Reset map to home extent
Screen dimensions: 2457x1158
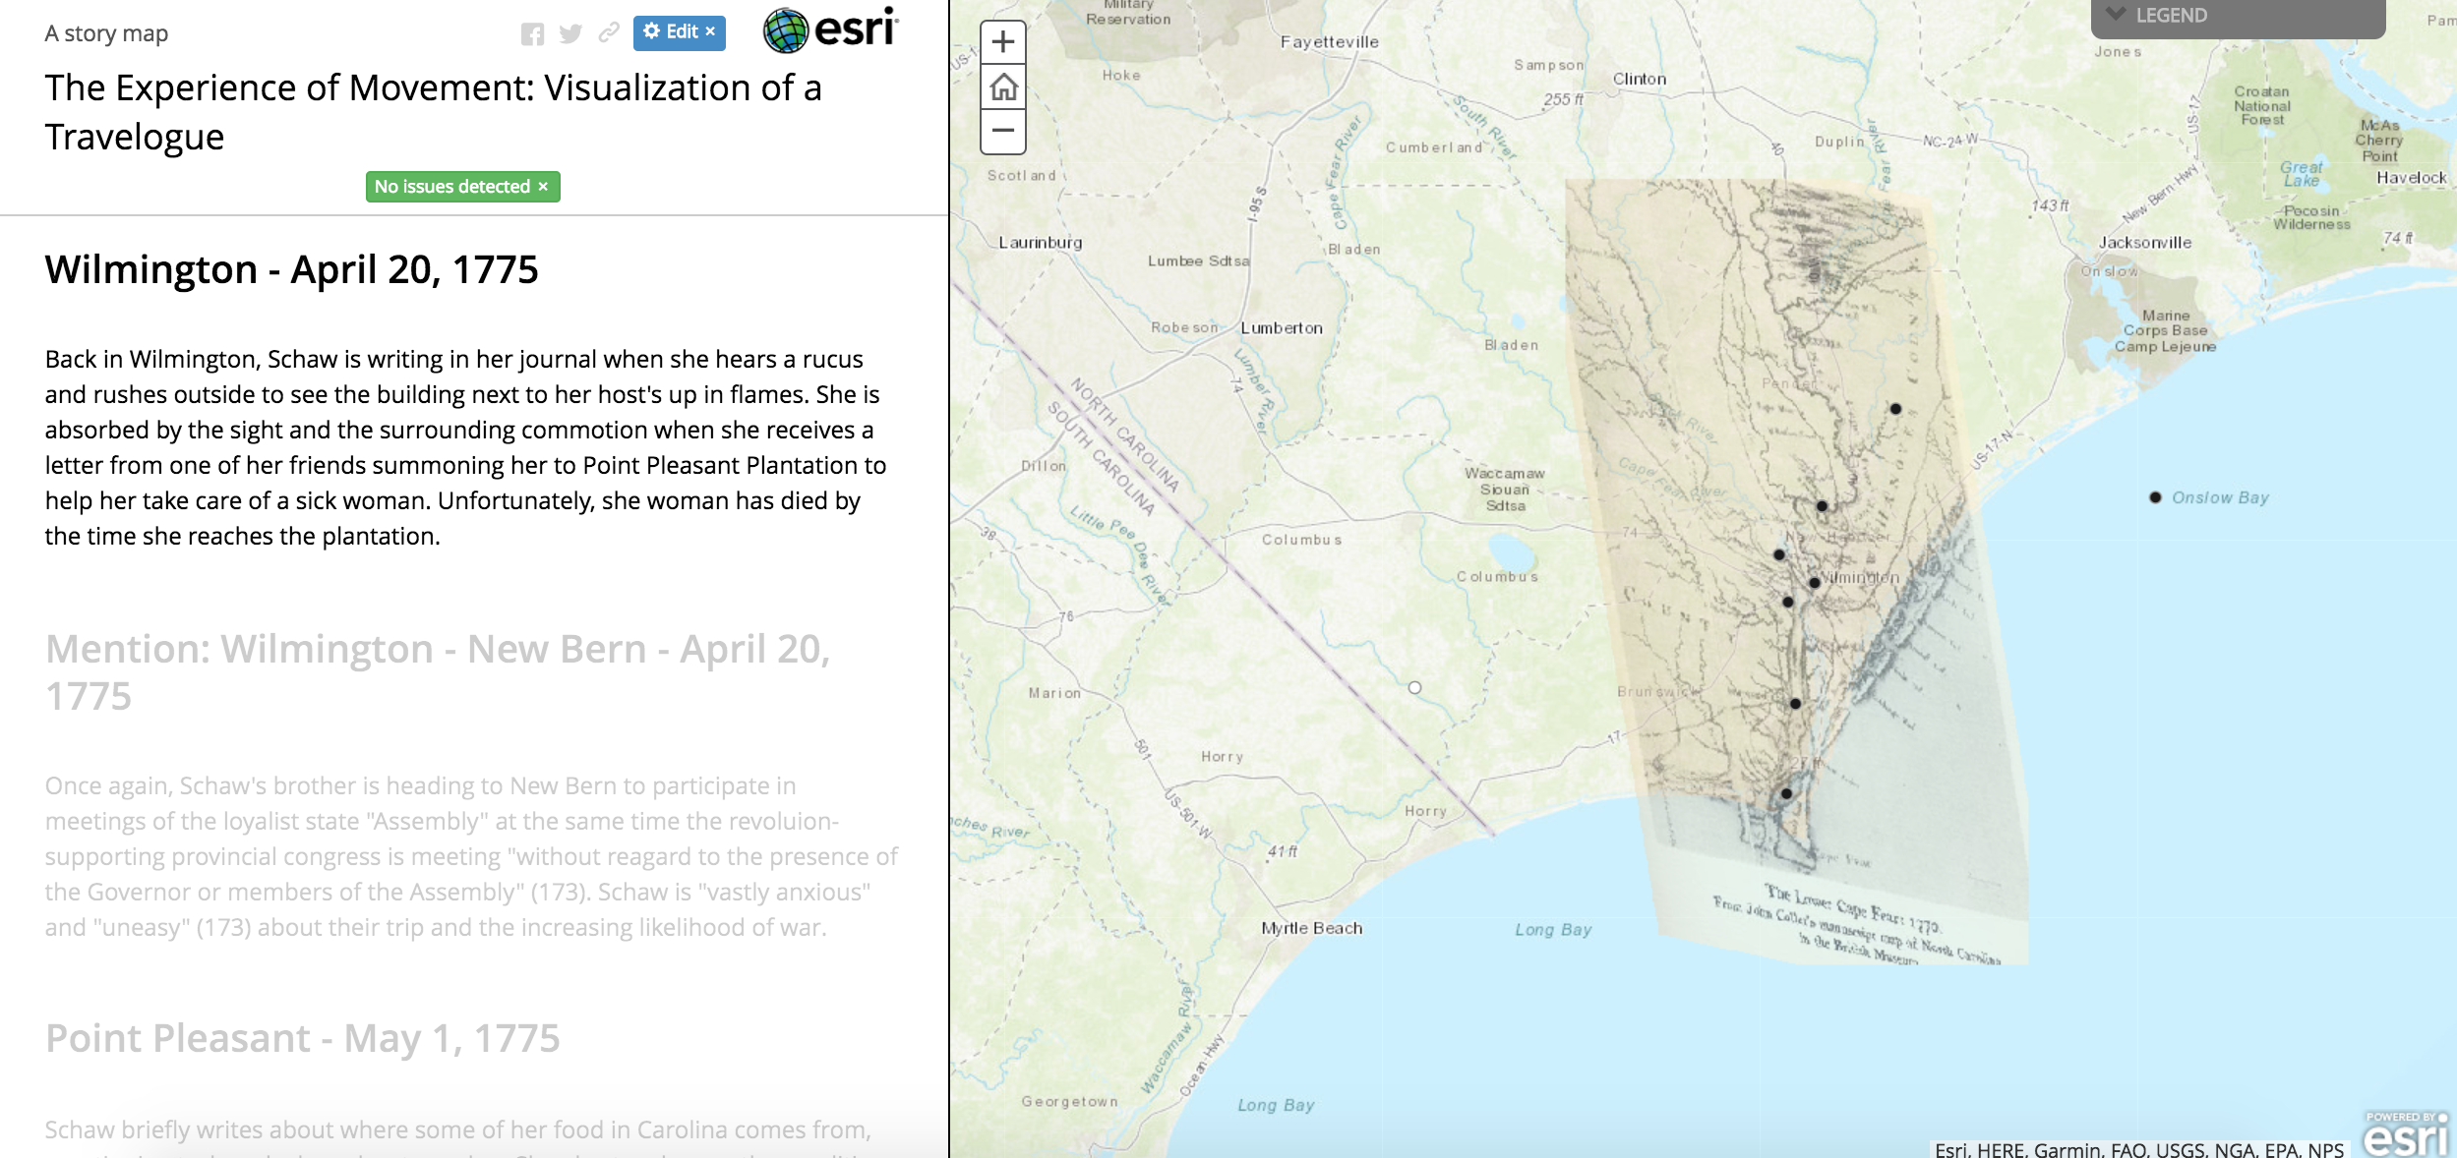1003,87
